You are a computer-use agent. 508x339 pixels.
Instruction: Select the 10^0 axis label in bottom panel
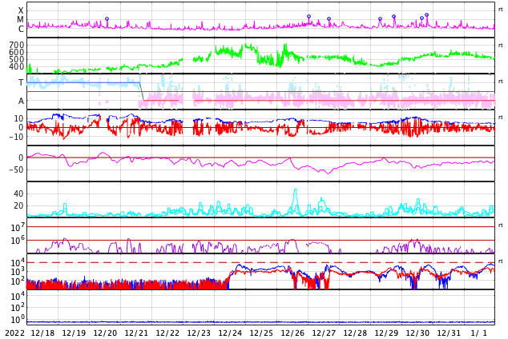click(18, 319)
